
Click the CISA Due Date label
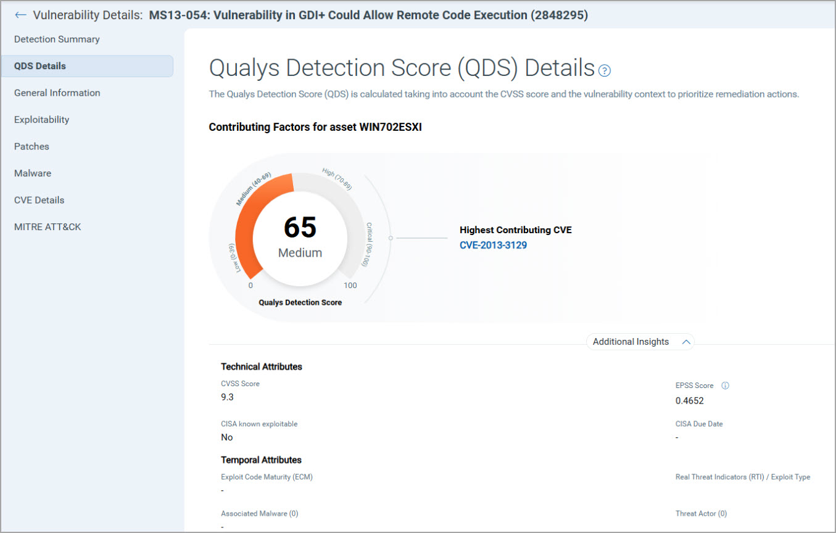pyautogui.click(x=699, y=424)
